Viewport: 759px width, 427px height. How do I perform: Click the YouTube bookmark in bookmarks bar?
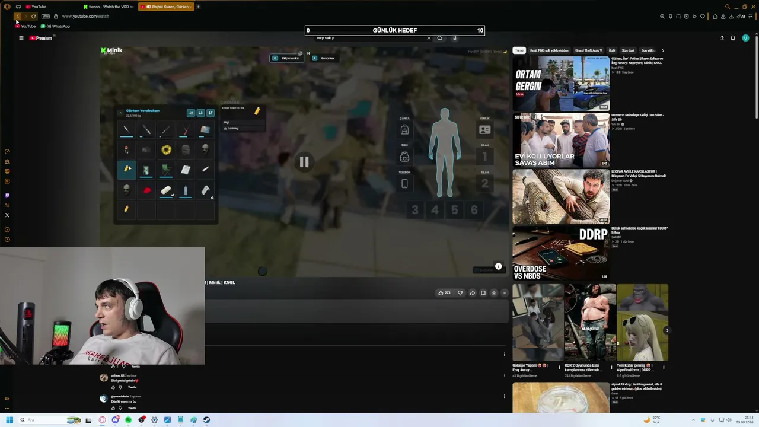click(x=25, y=26)
